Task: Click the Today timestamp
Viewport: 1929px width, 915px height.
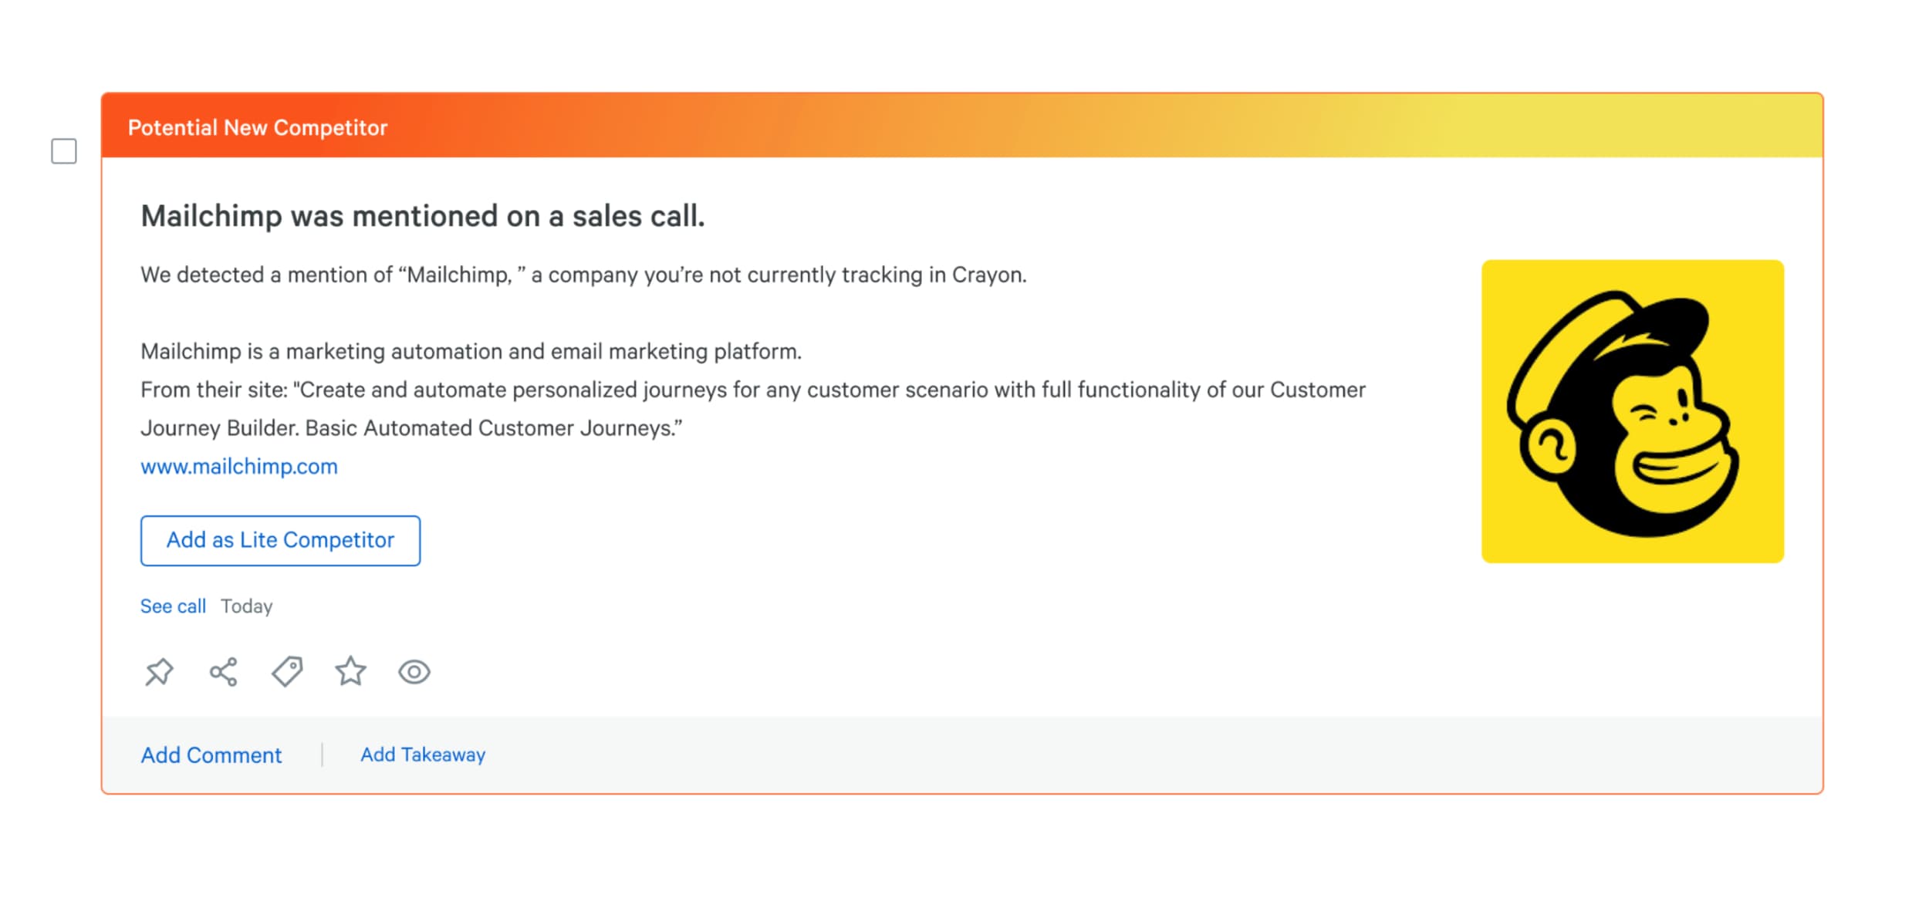Action: click(247, 606)
